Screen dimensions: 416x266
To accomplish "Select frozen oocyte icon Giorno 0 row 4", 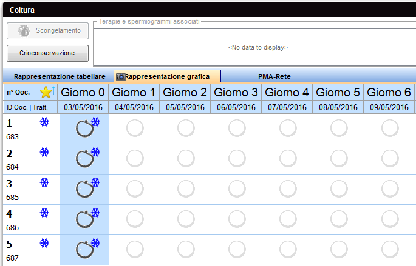I will tap(87, 218).
